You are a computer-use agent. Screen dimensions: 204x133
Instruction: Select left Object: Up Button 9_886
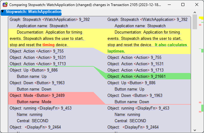pos(33,70)
